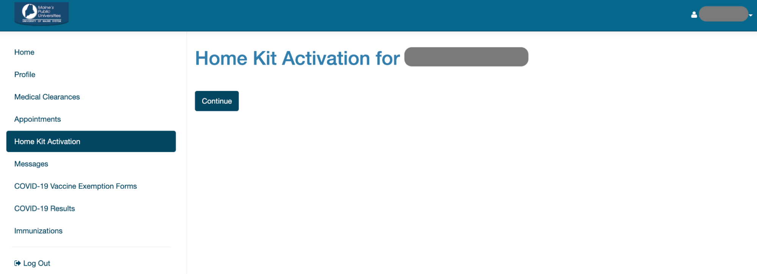This screenshot has height=274, width=757.
Task: Open the Immunizations section
Action: 38,231
